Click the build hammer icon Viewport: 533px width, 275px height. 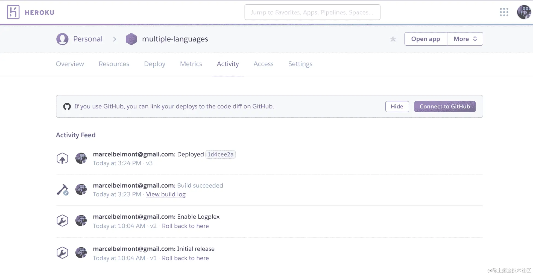click(63, 190)
